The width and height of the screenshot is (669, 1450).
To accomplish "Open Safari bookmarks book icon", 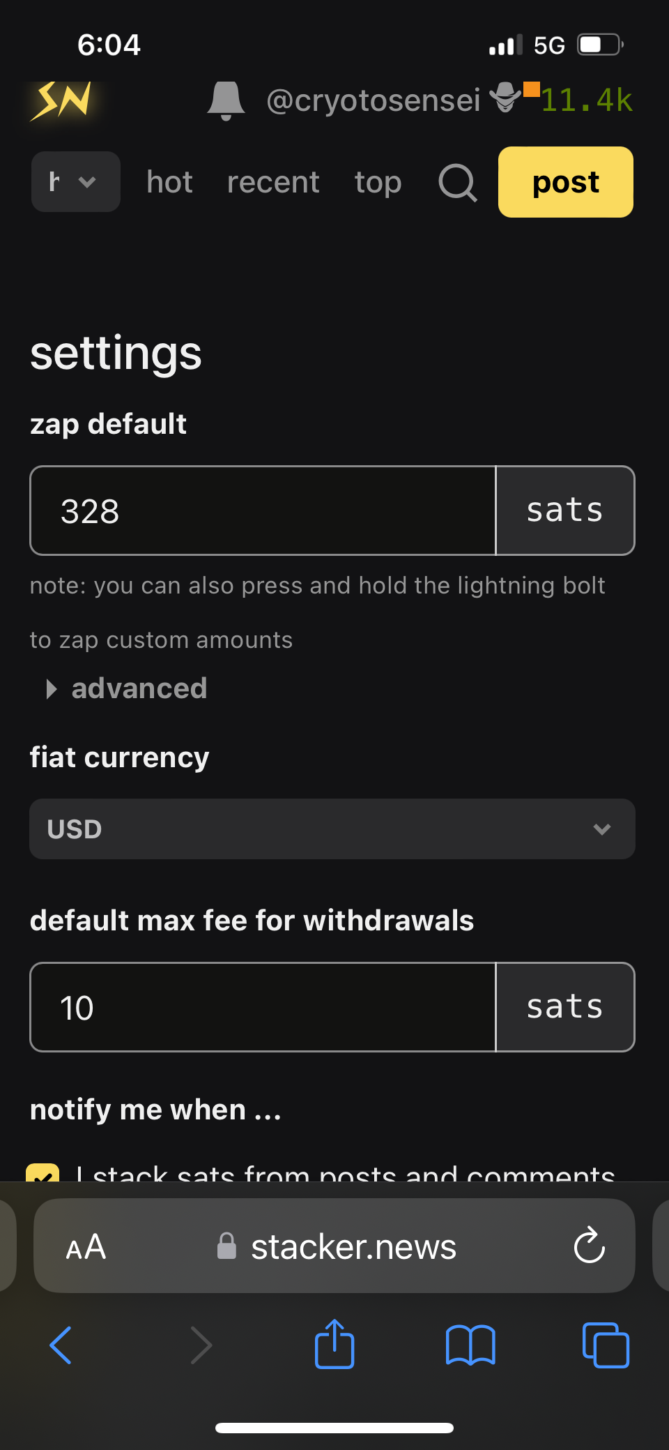I will coord(470,1344).
